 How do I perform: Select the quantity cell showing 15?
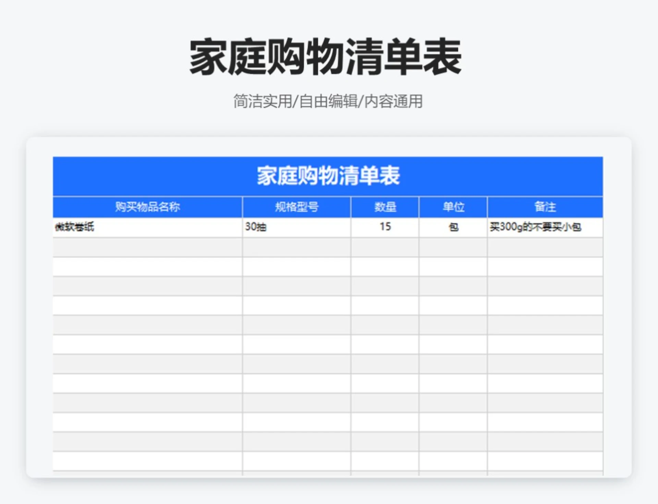pyautogui.click(x=384, y=226)
